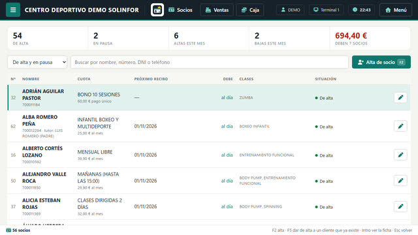Go to the Socios section
The image size is (418, 235).
(180, 10)
